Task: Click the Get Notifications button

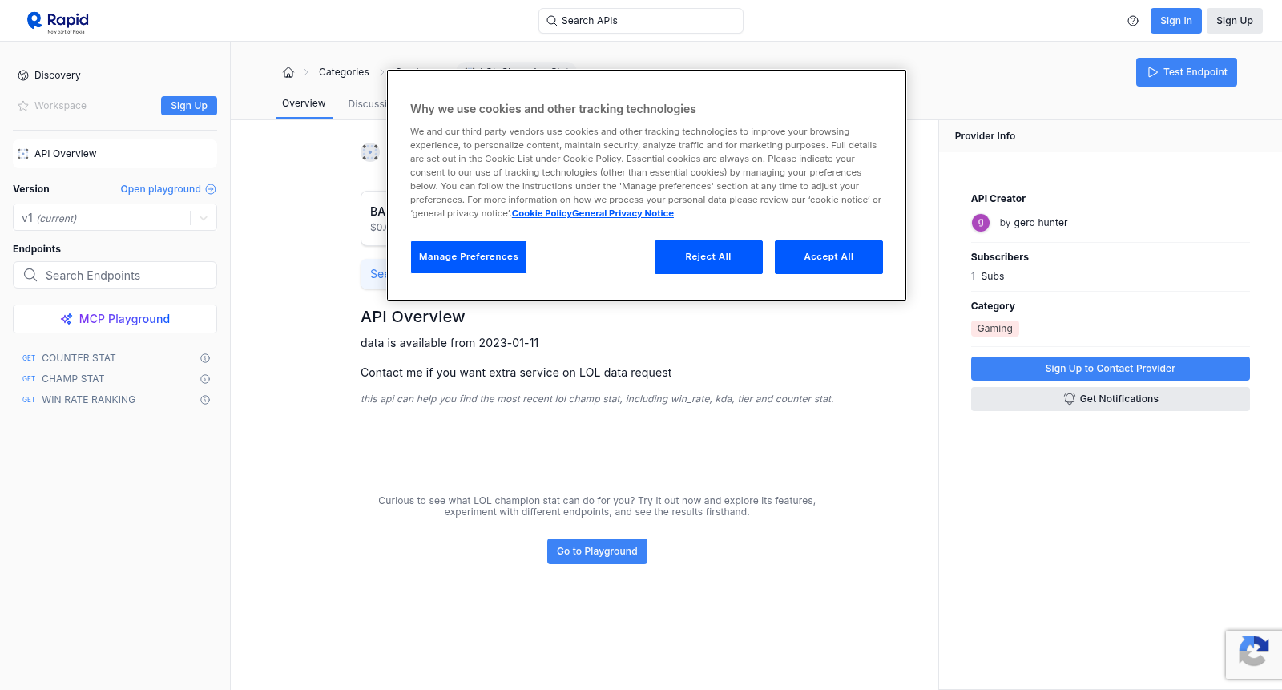Action: (1110, 399)
